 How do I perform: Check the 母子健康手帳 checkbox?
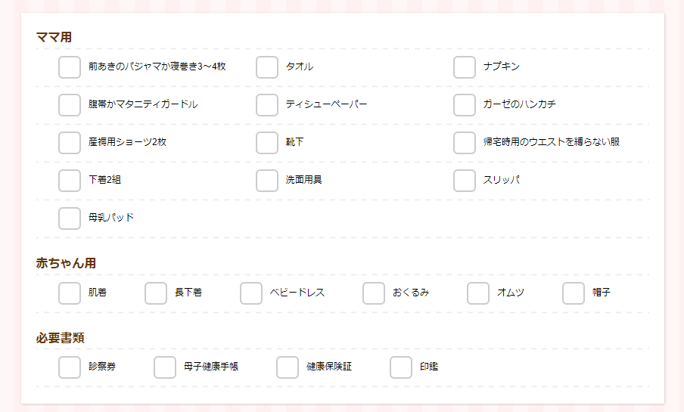click(x=165, y=367)
